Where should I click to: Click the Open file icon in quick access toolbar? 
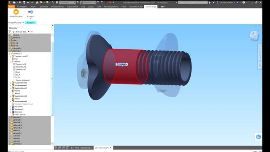[x=20, y=3]
